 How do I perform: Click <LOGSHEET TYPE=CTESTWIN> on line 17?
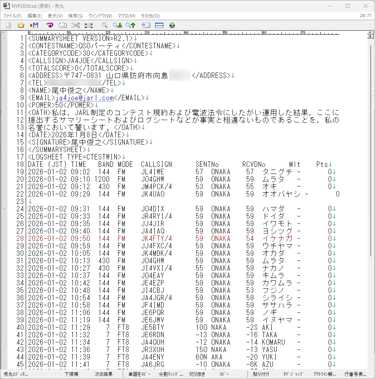coord(74,157)
